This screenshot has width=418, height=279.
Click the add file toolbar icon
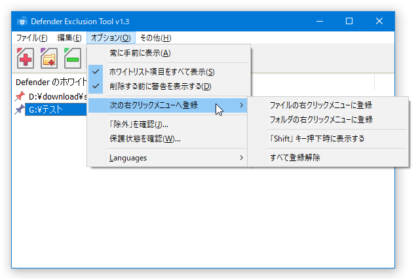tap(26, 58)
